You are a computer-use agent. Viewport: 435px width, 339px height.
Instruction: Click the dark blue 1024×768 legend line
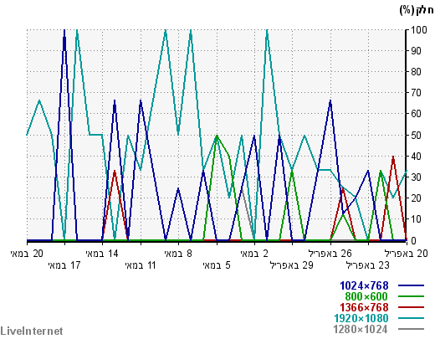[x=411, y=285]
